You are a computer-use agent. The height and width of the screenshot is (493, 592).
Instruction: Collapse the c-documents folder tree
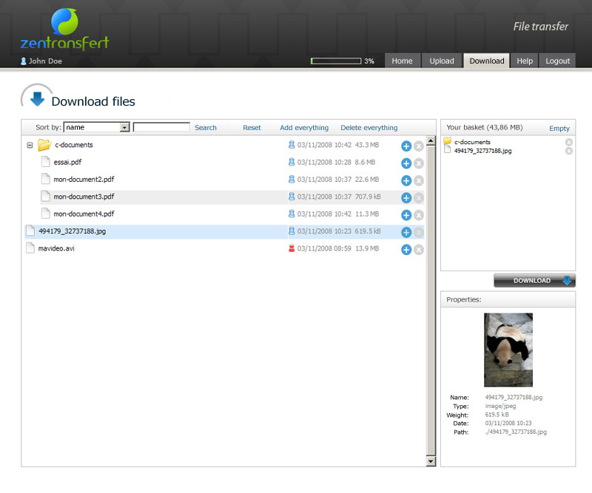[x=30, y=145]
